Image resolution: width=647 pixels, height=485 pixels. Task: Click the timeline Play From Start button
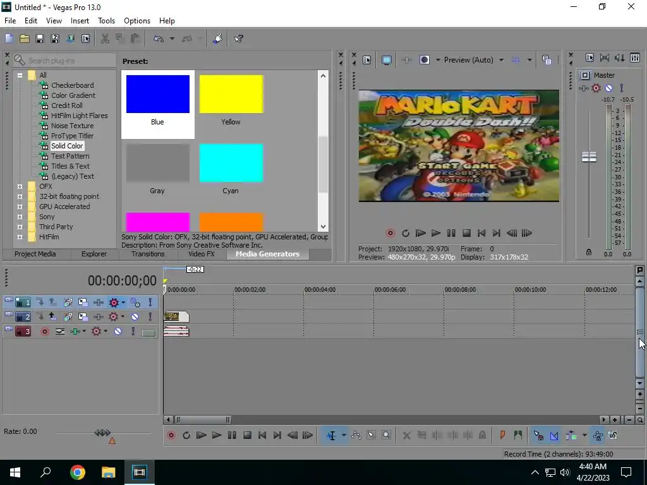point(202,436)
